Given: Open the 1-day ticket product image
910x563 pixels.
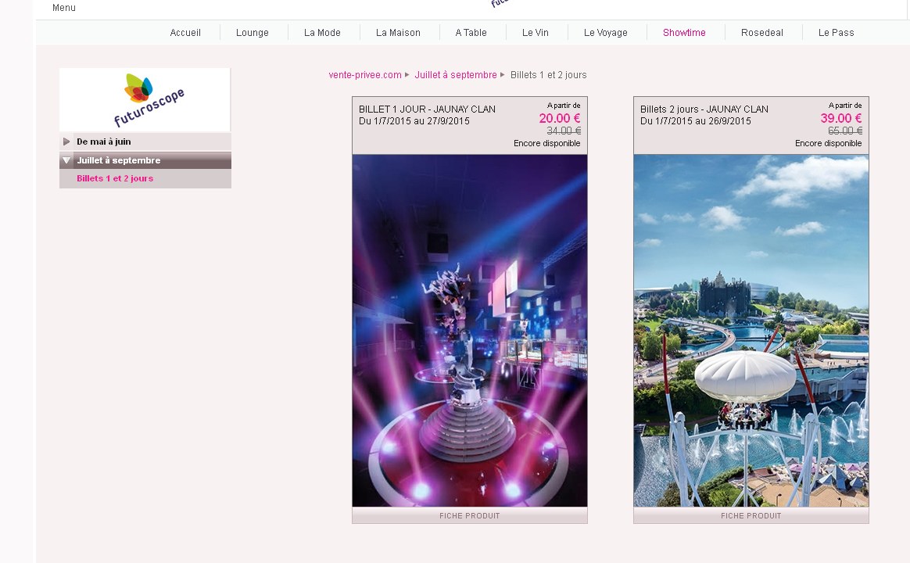Looking at the screenshot, I should pos(470,330).
